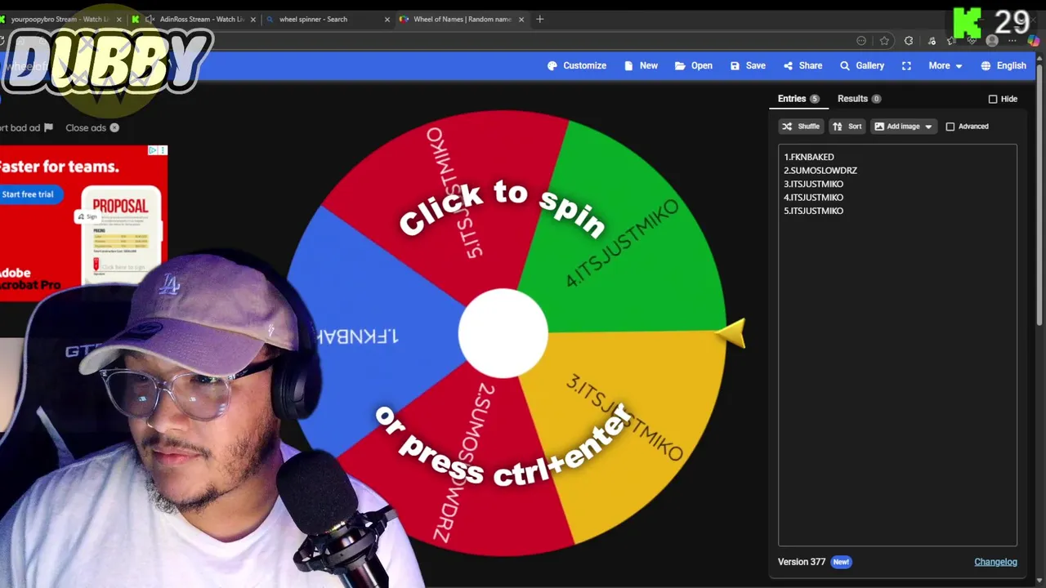Select the entry 4.ITSJUSTMIKO in the list
1046x588 pixels.
click(x=814, y=198)
